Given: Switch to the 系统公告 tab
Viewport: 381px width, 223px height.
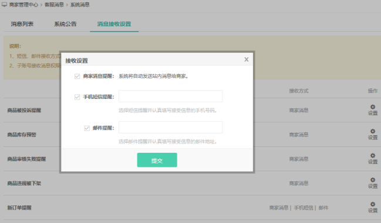Looking at the screenshot, I should pyautogui.click(x=65, y=24).
